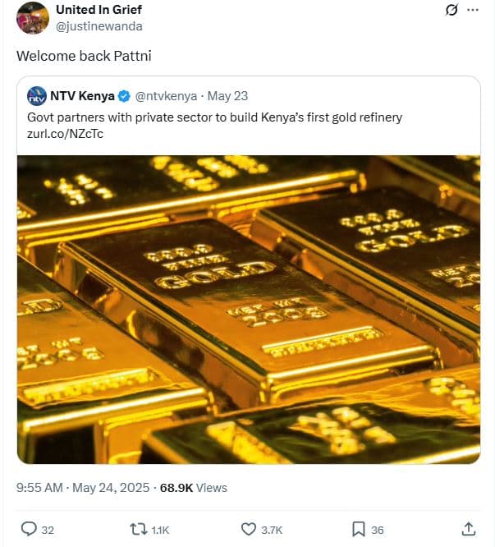495x547 pixels.
Task: Click NTV Kenya's round logo avatar
Action: coord(37,96)
